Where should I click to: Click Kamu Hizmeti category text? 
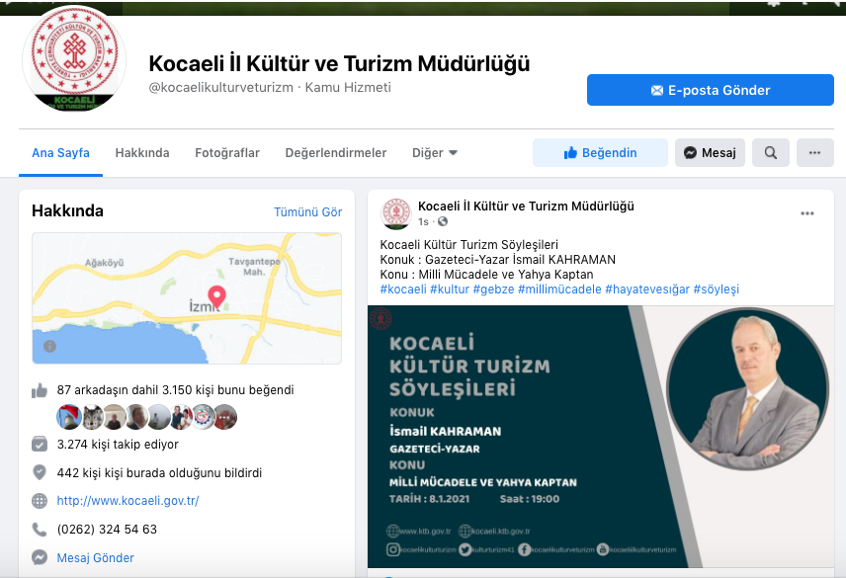point(348,87)
